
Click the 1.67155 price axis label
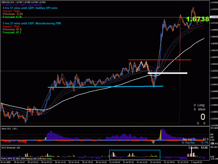click(x=214, y=23)
